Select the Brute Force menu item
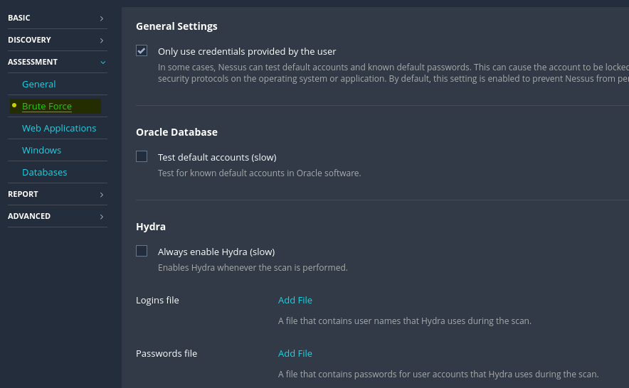629x388 pixels. (47, 107)
